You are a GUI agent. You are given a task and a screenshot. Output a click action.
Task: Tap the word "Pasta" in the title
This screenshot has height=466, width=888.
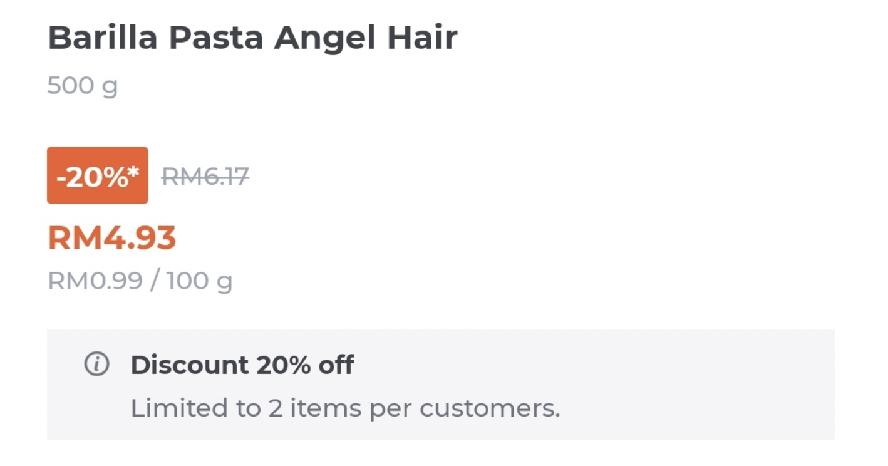click(x=216, y=38)
